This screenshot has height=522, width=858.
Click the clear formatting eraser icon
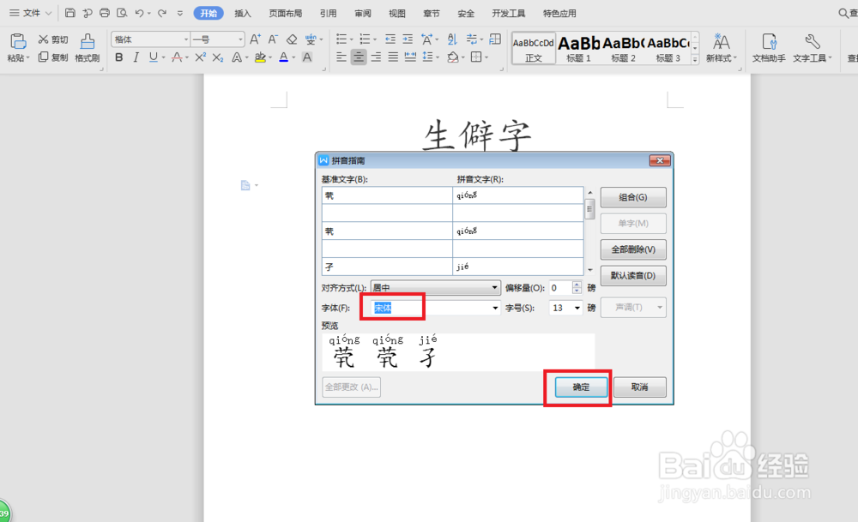[x=290, y=39]
